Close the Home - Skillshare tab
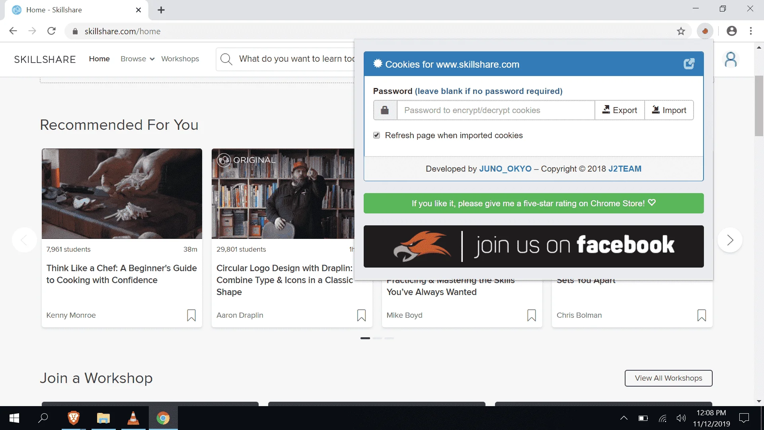This screenshot has height=430, width=764. pos(138,10)
